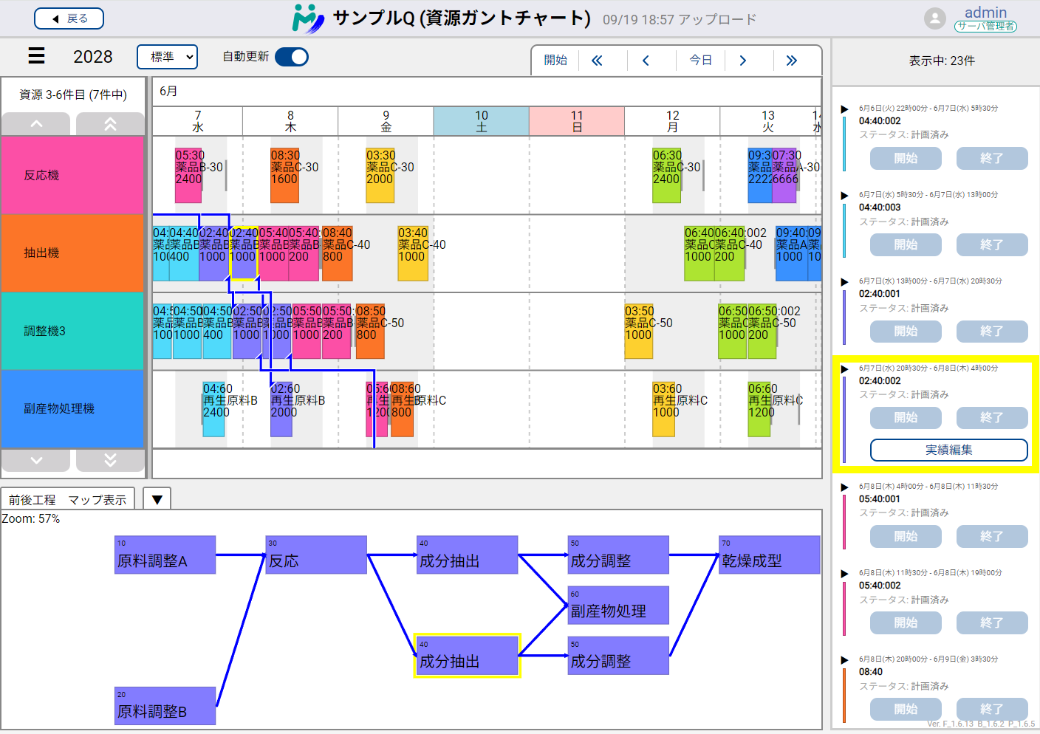
Task: Select the 前後工程 マップ表示 tab
Action: (68, 500)
